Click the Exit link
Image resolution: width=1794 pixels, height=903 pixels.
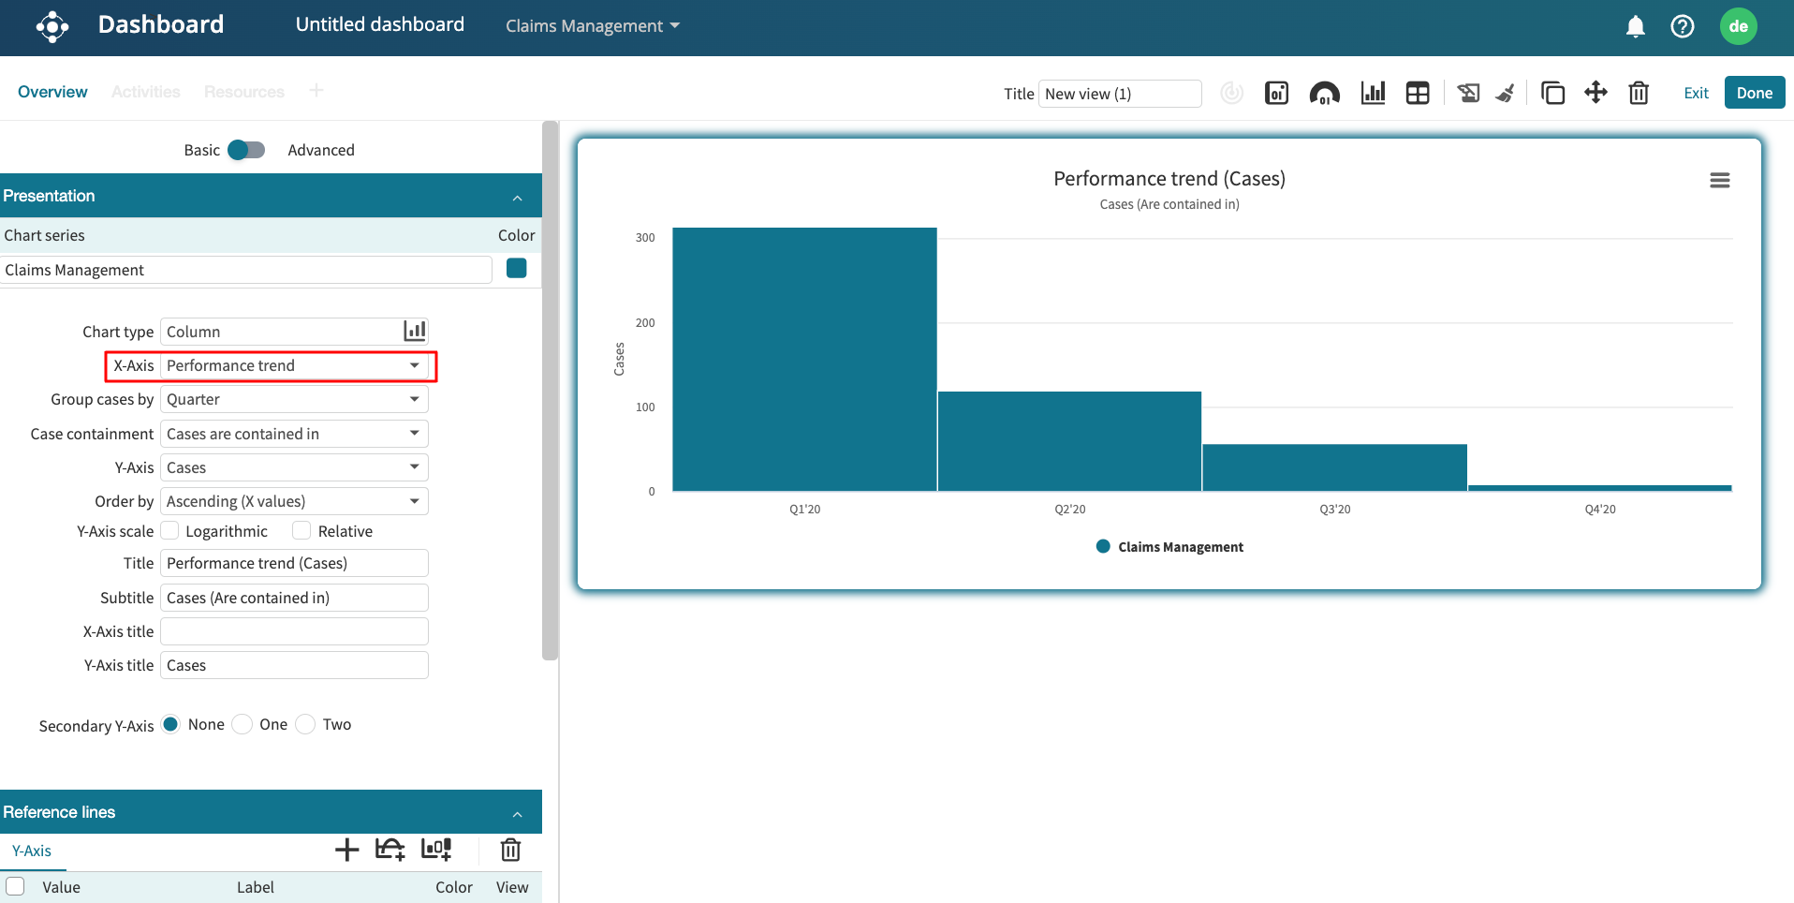pos(1696,93)
